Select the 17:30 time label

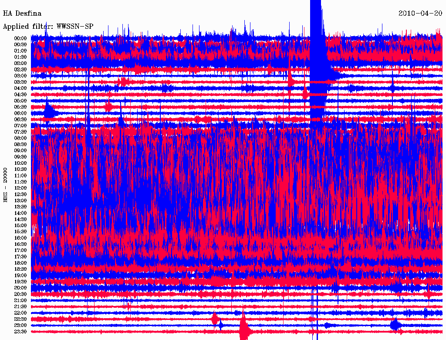20,257
